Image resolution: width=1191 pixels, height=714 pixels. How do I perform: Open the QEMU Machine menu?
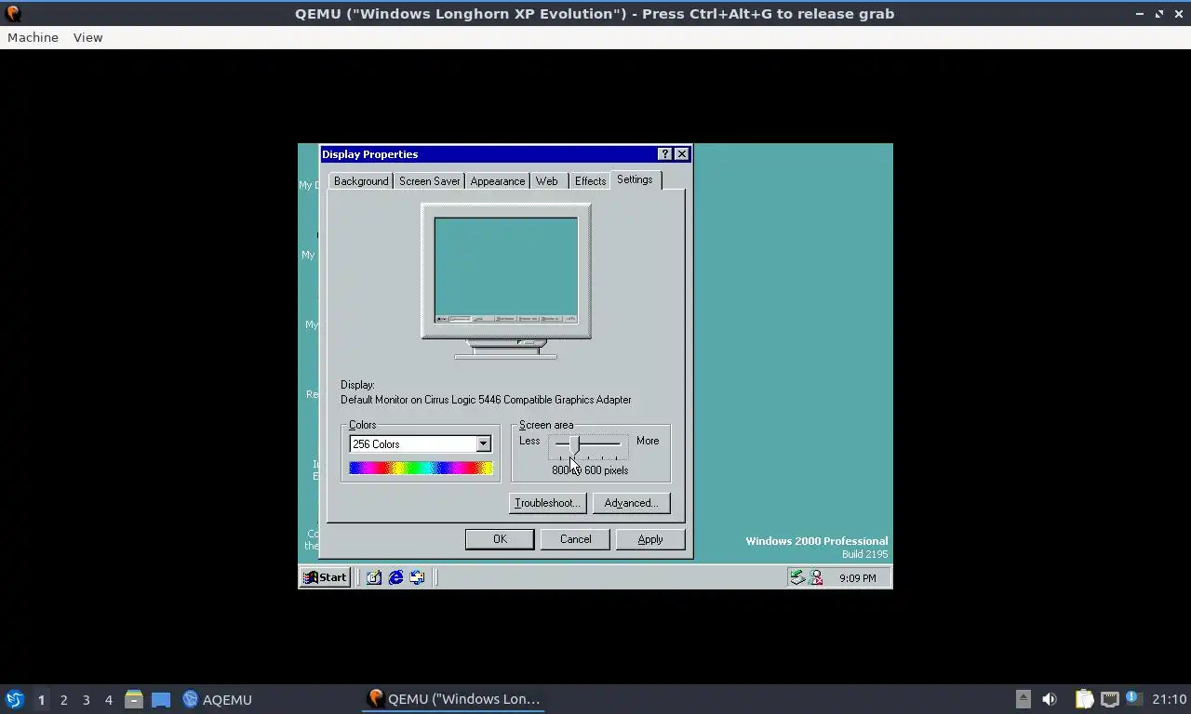(33, 37)
